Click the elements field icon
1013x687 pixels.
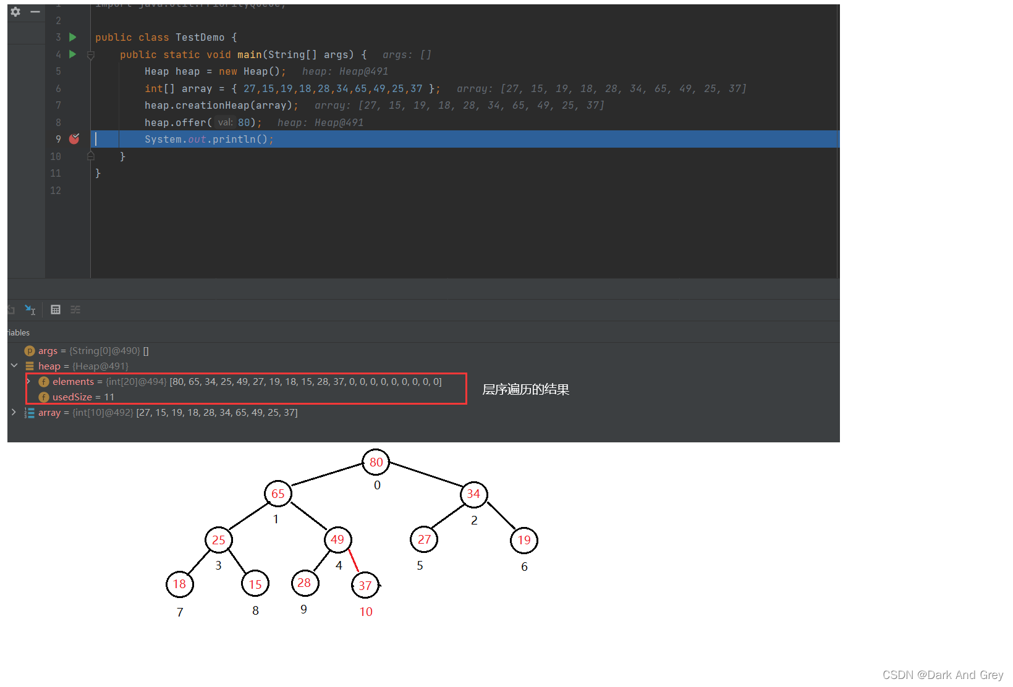point(44,382)
